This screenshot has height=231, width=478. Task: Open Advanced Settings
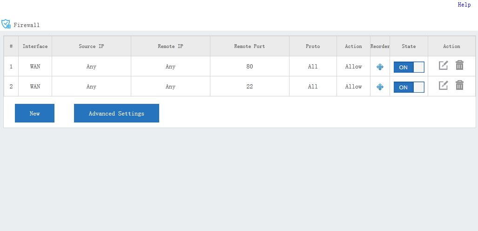116,113
